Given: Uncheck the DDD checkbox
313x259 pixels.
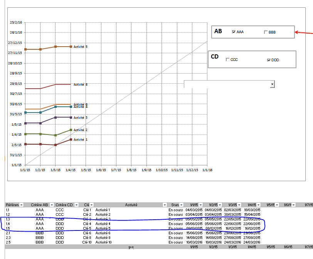Looking at the screenshot, I should pos(269,60).
